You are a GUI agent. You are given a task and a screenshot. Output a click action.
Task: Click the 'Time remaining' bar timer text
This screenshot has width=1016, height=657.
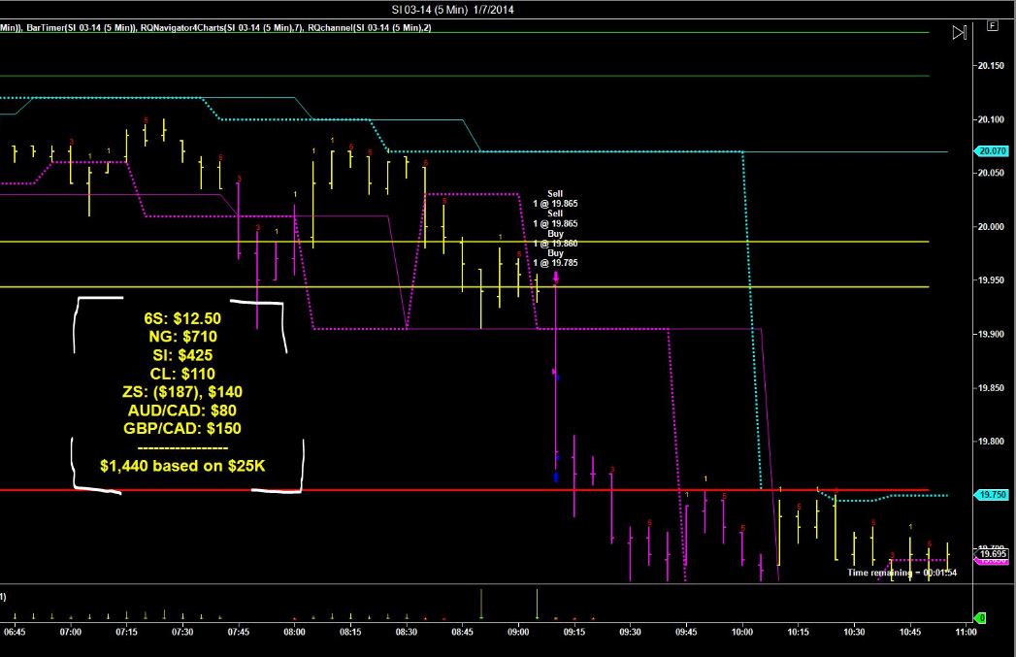coord(889,573)
